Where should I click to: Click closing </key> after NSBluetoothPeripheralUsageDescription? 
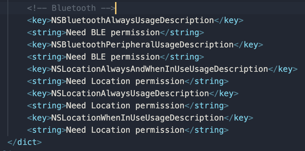point(248,45)
